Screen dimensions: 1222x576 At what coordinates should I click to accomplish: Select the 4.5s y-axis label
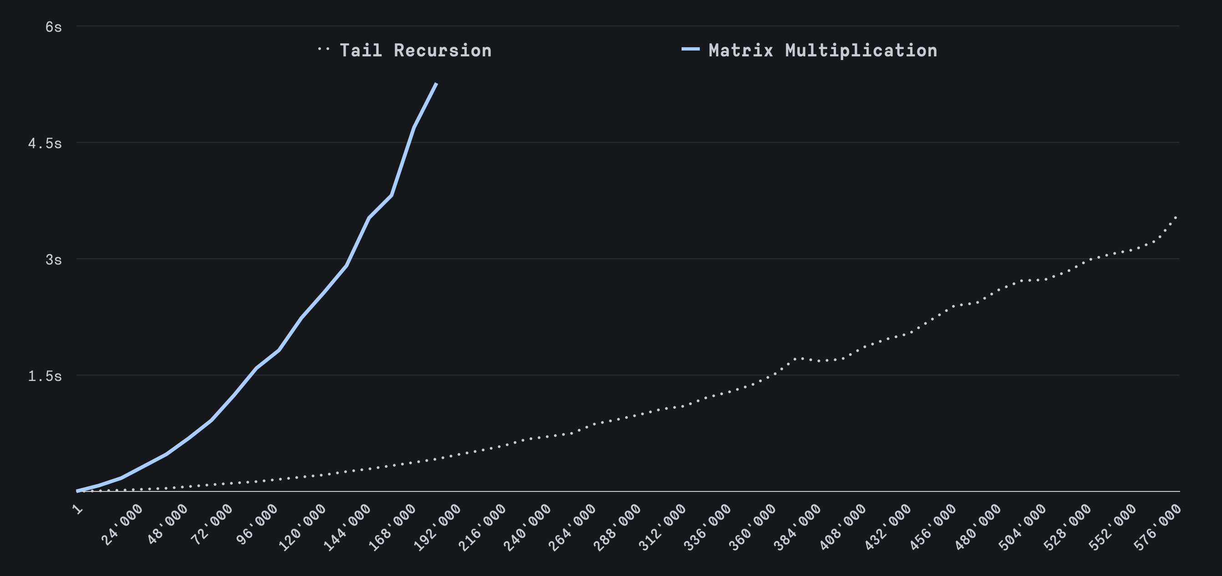(x=45, y=144)
